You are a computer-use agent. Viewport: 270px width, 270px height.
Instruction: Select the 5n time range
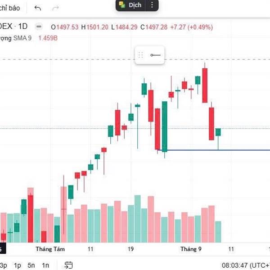click(x=31, y=265)
